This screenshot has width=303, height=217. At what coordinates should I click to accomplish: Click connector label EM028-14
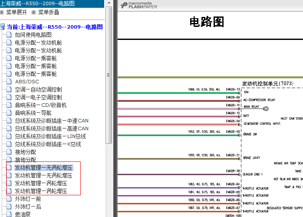coord(233,105)
